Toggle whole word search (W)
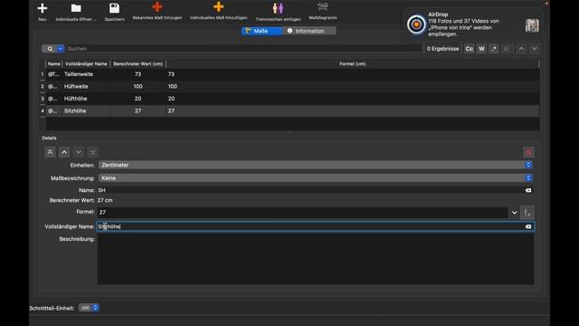The width and height of the screenshot is (579, 326). pyautogui.click(x=481, y=48)
